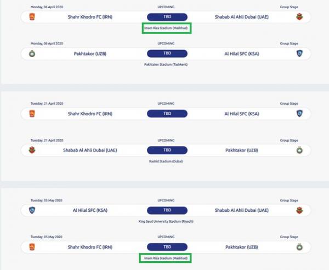Click Pakhtakor crest in 06 April match
Image resolution: width=329 pixels, height=270 pixels.
point(31,54)
